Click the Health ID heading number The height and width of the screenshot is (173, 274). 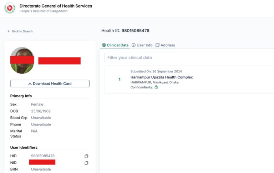[x=135, y=31]
